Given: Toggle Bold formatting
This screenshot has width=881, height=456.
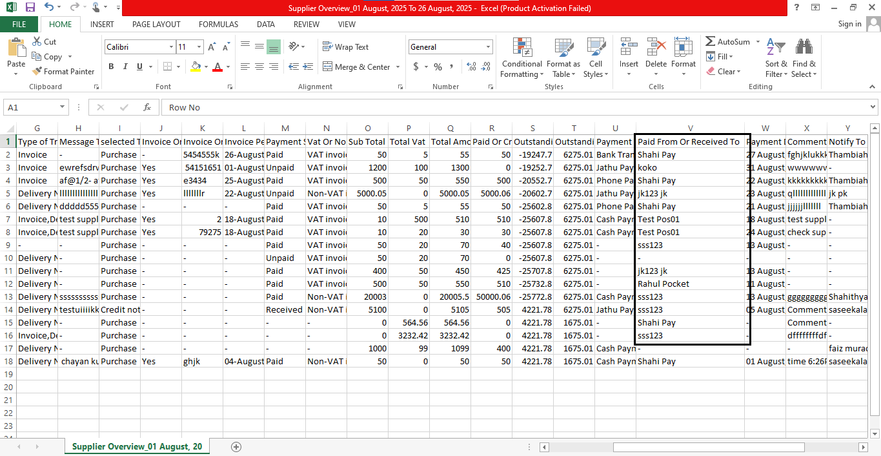Looking at the screenshot, I should tap(111, 67).
